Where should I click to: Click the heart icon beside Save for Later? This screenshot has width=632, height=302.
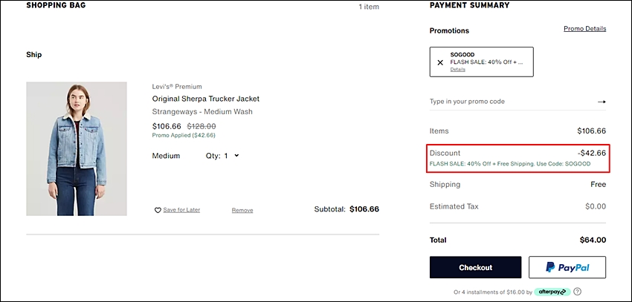point(158,210)
